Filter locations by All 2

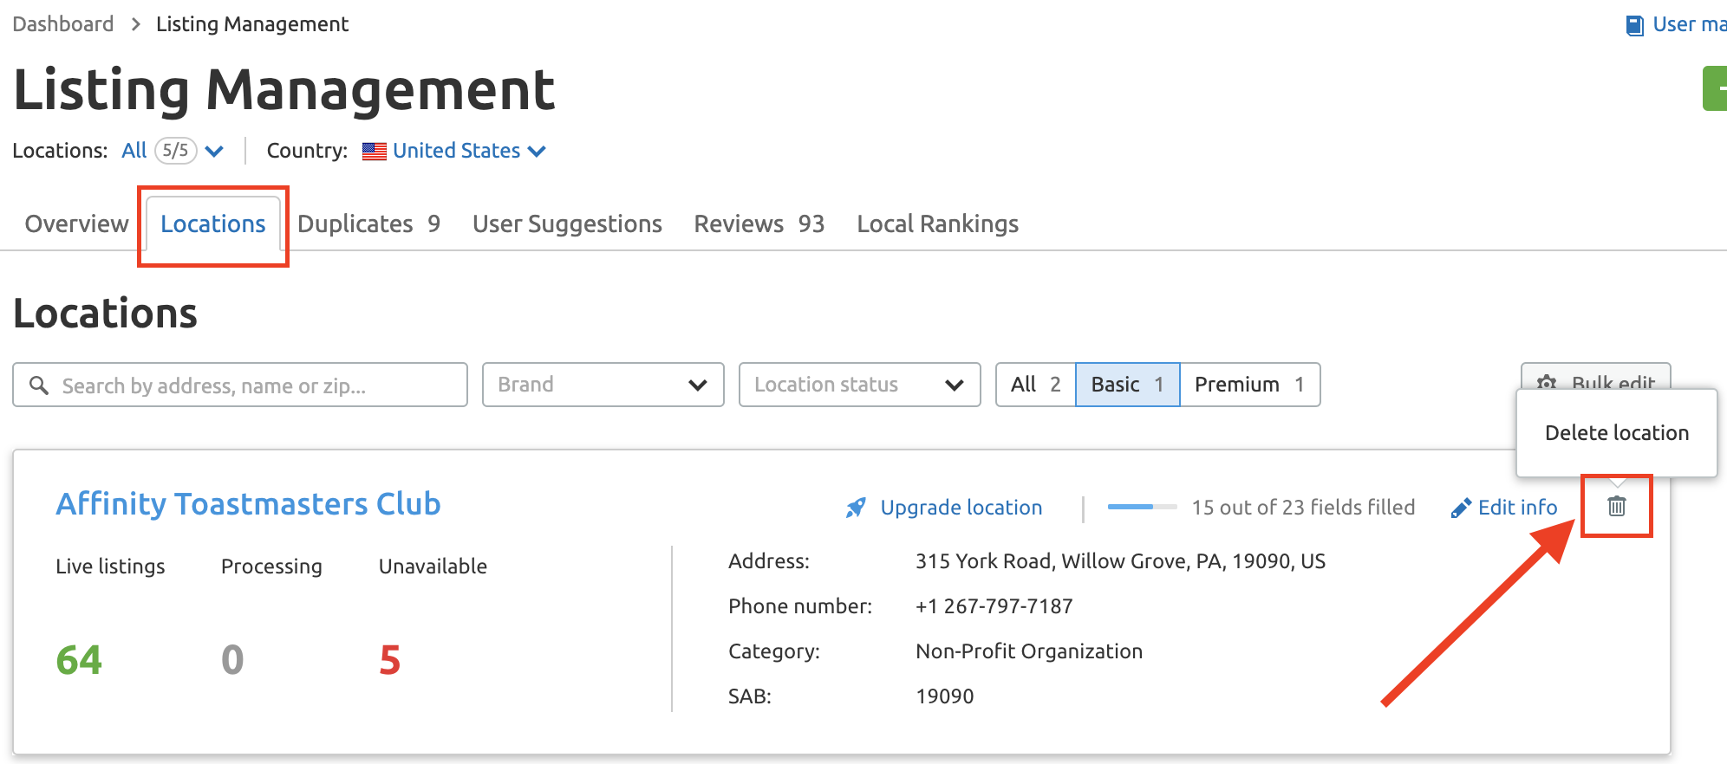point(1036,385)
